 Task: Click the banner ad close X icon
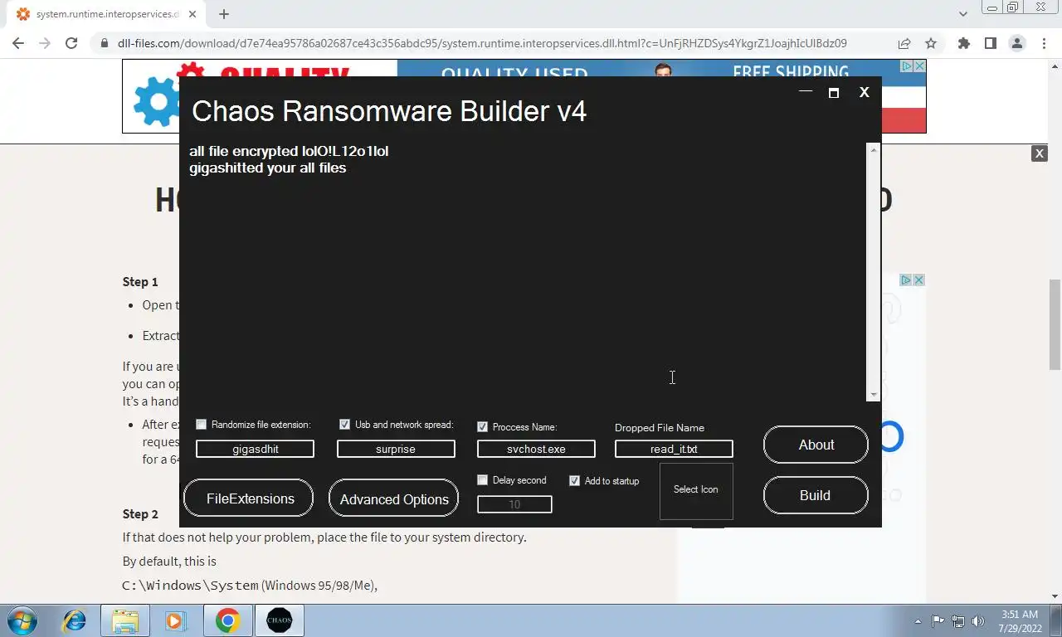919,66
